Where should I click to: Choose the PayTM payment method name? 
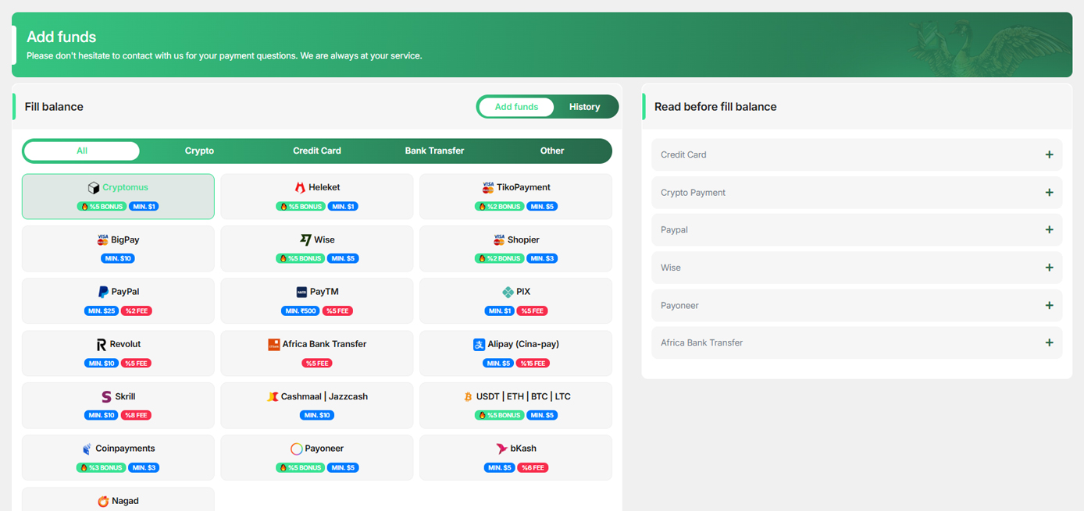coord(324,292)
